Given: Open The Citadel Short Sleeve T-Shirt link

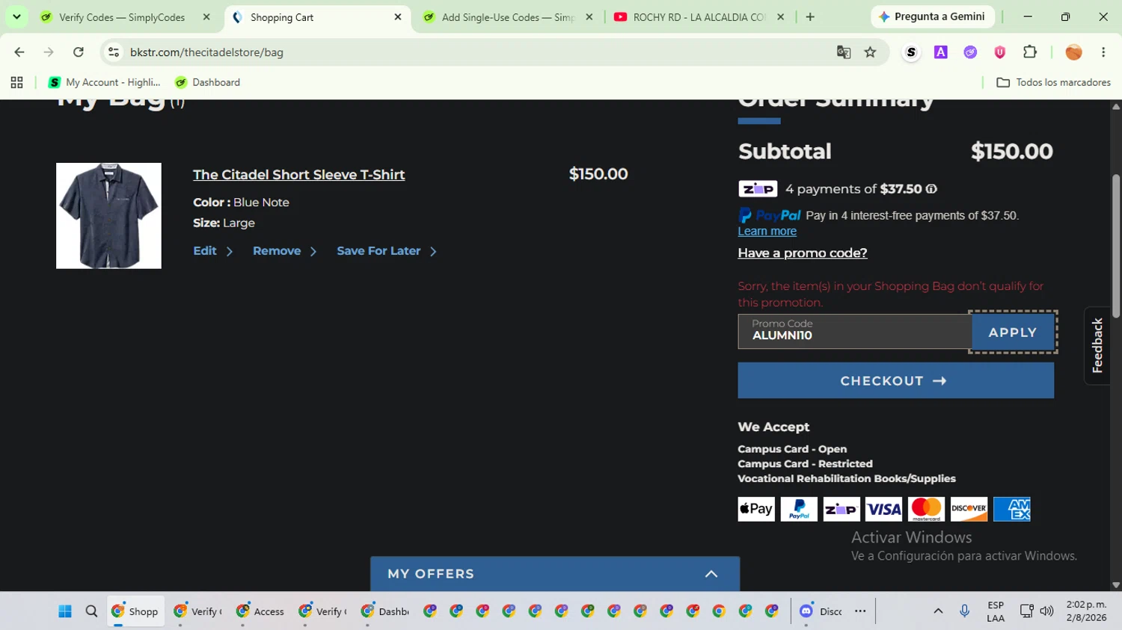Looking at the screenshot, I should coord(298,174).
